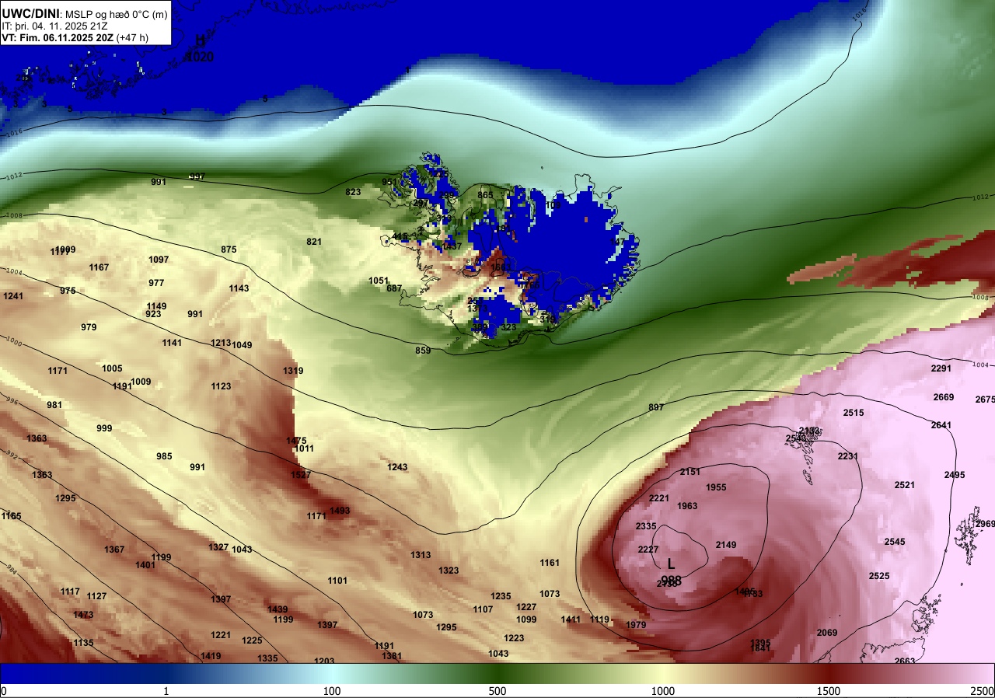Click the freezing level value 1527
This screenshot has height=698, width=995.
click(x=301, y=475)
